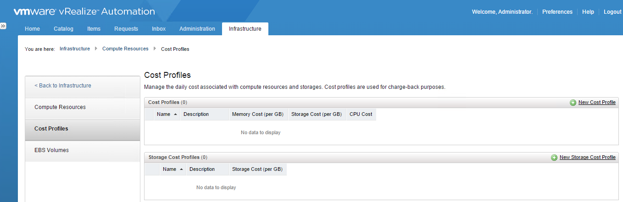Click the New Storage Cost Profile link
The width and height of the screenshot is (623, 202).
[588, 158]
